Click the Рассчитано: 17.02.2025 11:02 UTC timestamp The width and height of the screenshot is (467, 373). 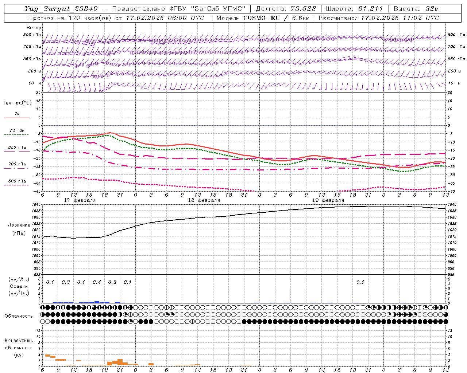379,17
